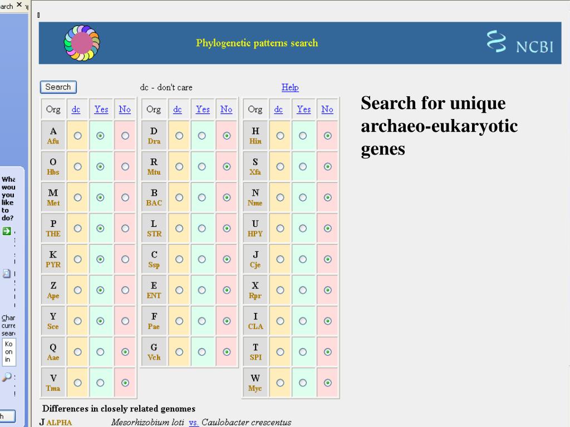Select 'Yes' radio for F Pae
This screenshot has width=570, height=427.
click(202, 321)
